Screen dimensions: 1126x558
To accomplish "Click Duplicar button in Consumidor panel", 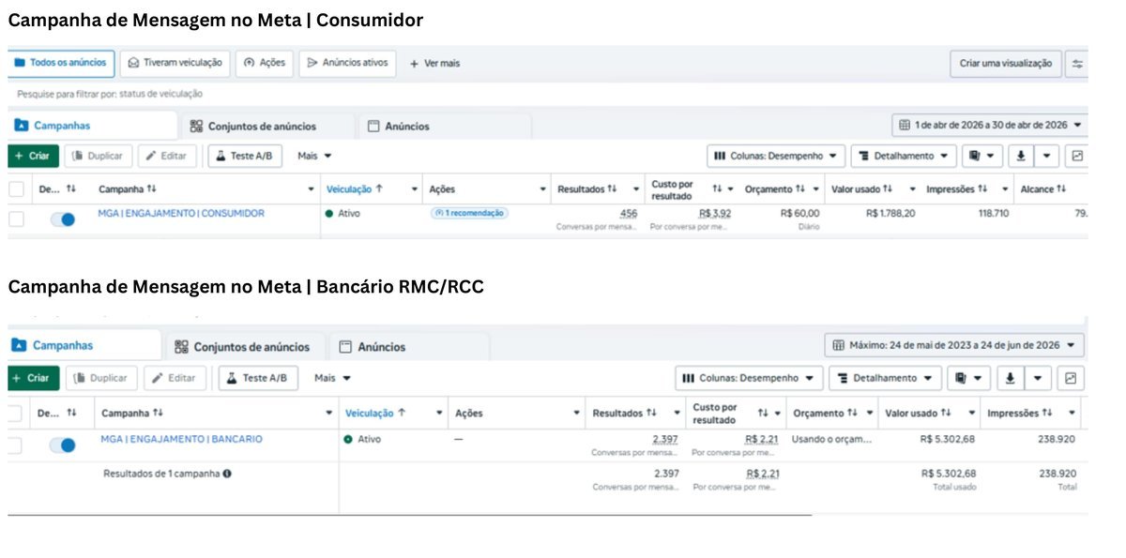I will (99, 156).
